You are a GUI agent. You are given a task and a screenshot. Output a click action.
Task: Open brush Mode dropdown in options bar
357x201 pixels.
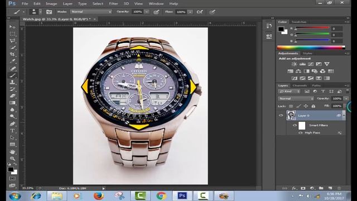[x=91, y=12]
